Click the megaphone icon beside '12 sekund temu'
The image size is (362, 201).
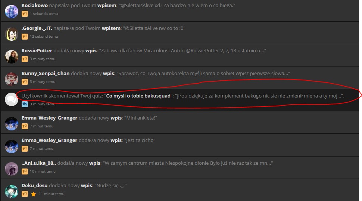(25, 36)
